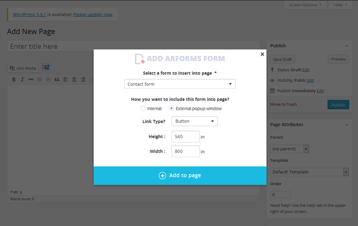Align text left in editor

pos(65,80)
